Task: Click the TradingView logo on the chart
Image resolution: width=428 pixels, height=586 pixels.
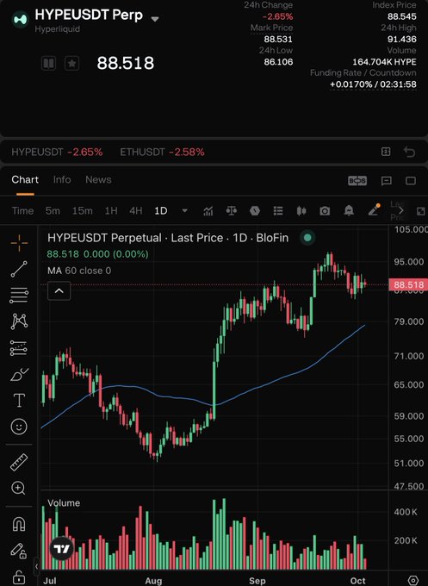Action: [62, 549]
